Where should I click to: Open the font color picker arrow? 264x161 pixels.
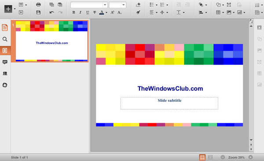tap(106, 13)
